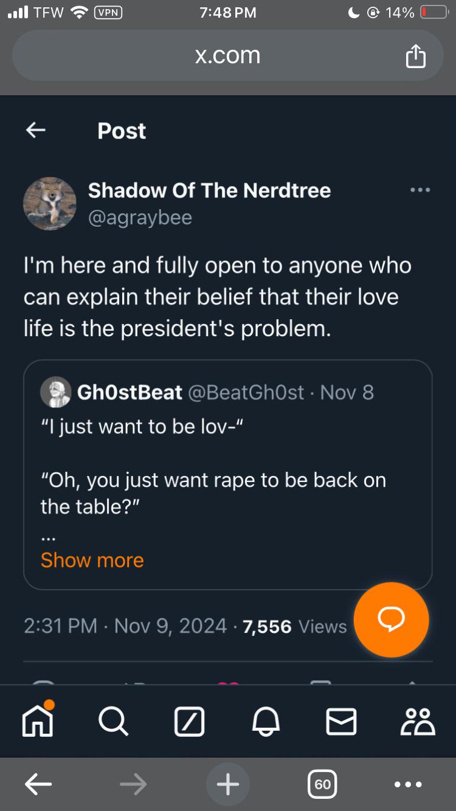Screen dimensions: 456x811
Task: Open the Communities people icon
Action: click(418, 722)
